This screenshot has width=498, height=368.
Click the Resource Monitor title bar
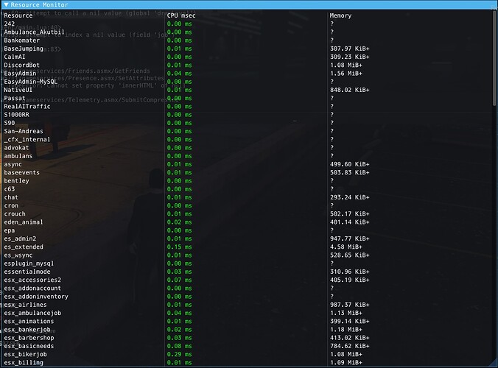(x=249, y=4)
